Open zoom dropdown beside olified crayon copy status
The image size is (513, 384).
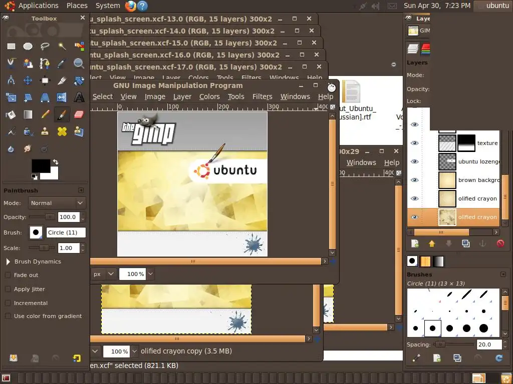coord(134,351)
